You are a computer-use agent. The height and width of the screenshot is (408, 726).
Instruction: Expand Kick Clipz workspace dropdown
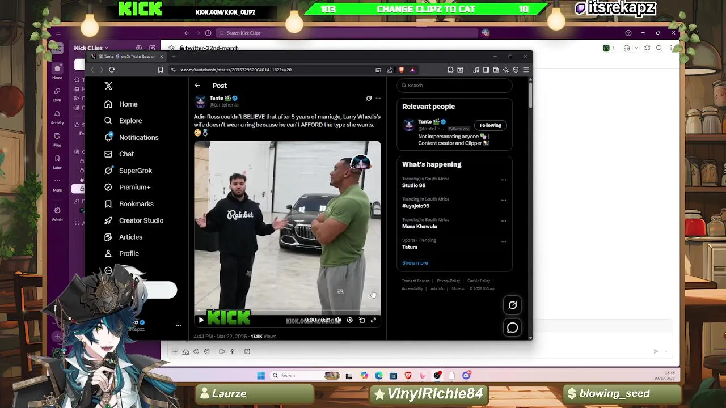coord(91,48)
